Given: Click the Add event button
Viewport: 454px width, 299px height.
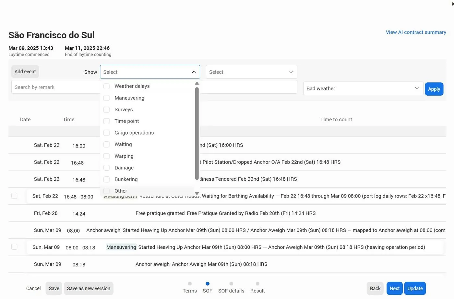Looking at the screenshot, I should (25, 72).
